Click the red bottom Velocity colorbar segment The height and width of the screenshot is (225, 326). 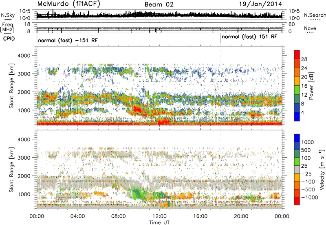coord(297,201)
